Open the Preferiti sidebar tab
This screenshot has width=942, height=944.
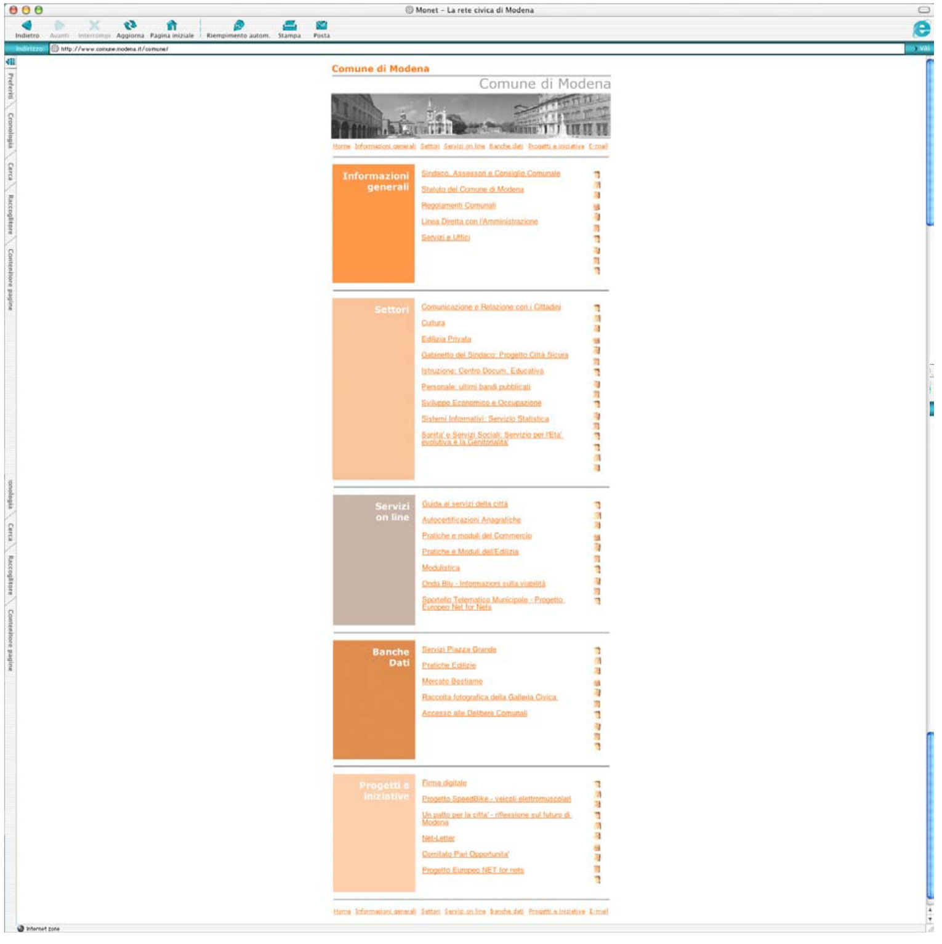(x=10, y=86)
